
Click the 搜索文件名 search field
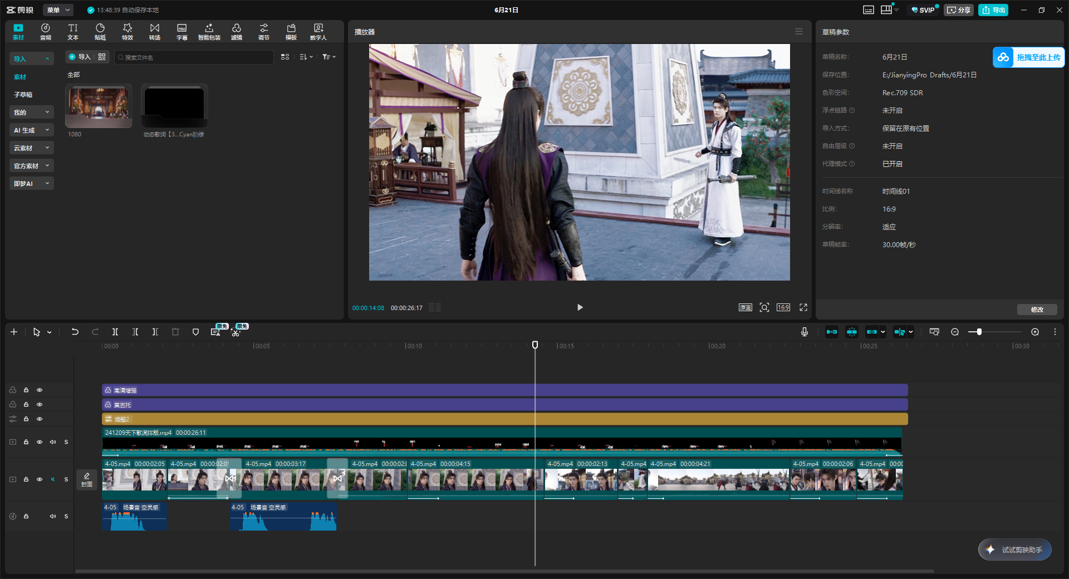coord(194,57)
